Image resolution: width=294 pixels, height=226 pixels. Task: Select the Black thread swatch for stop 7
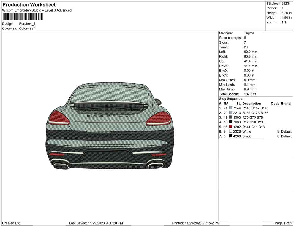[x=230, y=136]
